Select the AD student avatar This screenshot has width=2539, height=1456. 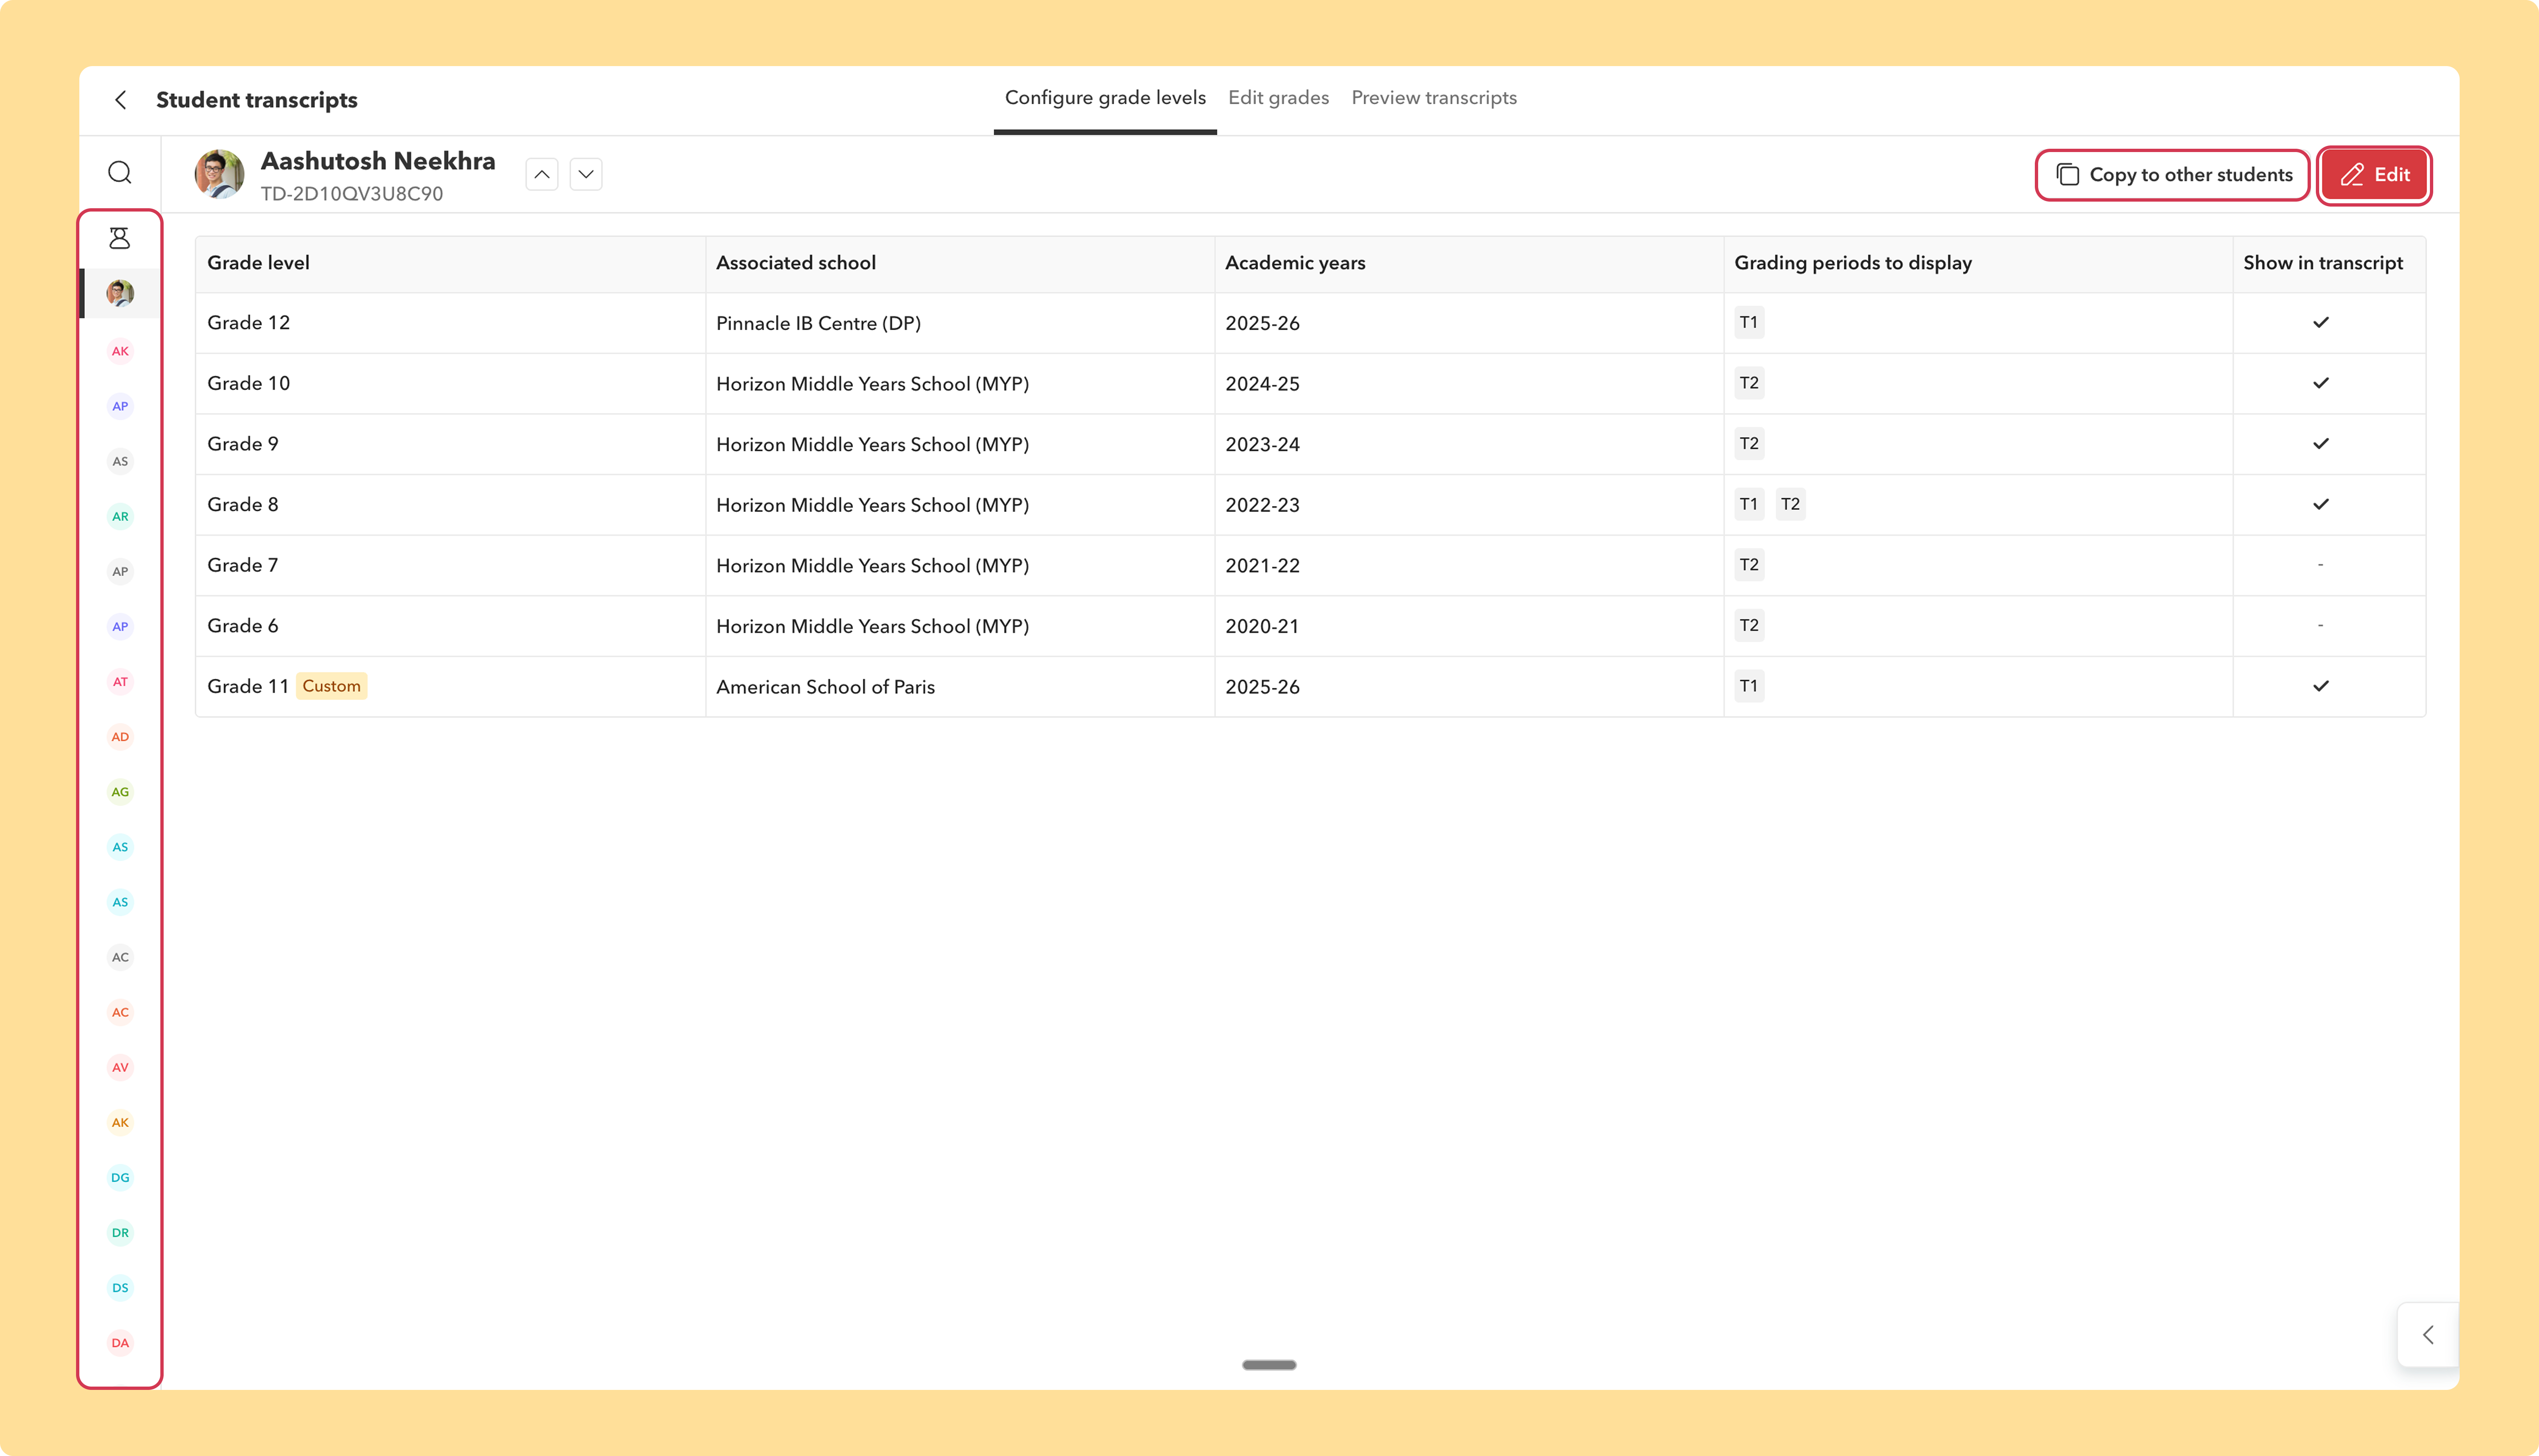tap(120, 737)
